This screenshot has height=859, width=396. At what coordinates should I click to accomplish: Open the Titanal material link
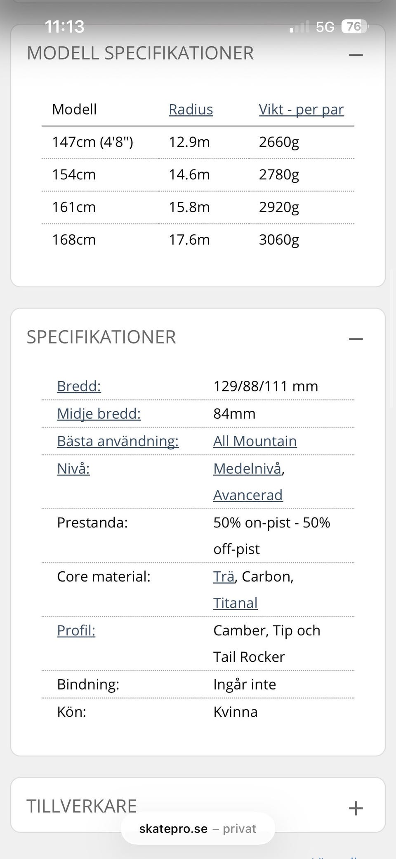click(235, 603)
